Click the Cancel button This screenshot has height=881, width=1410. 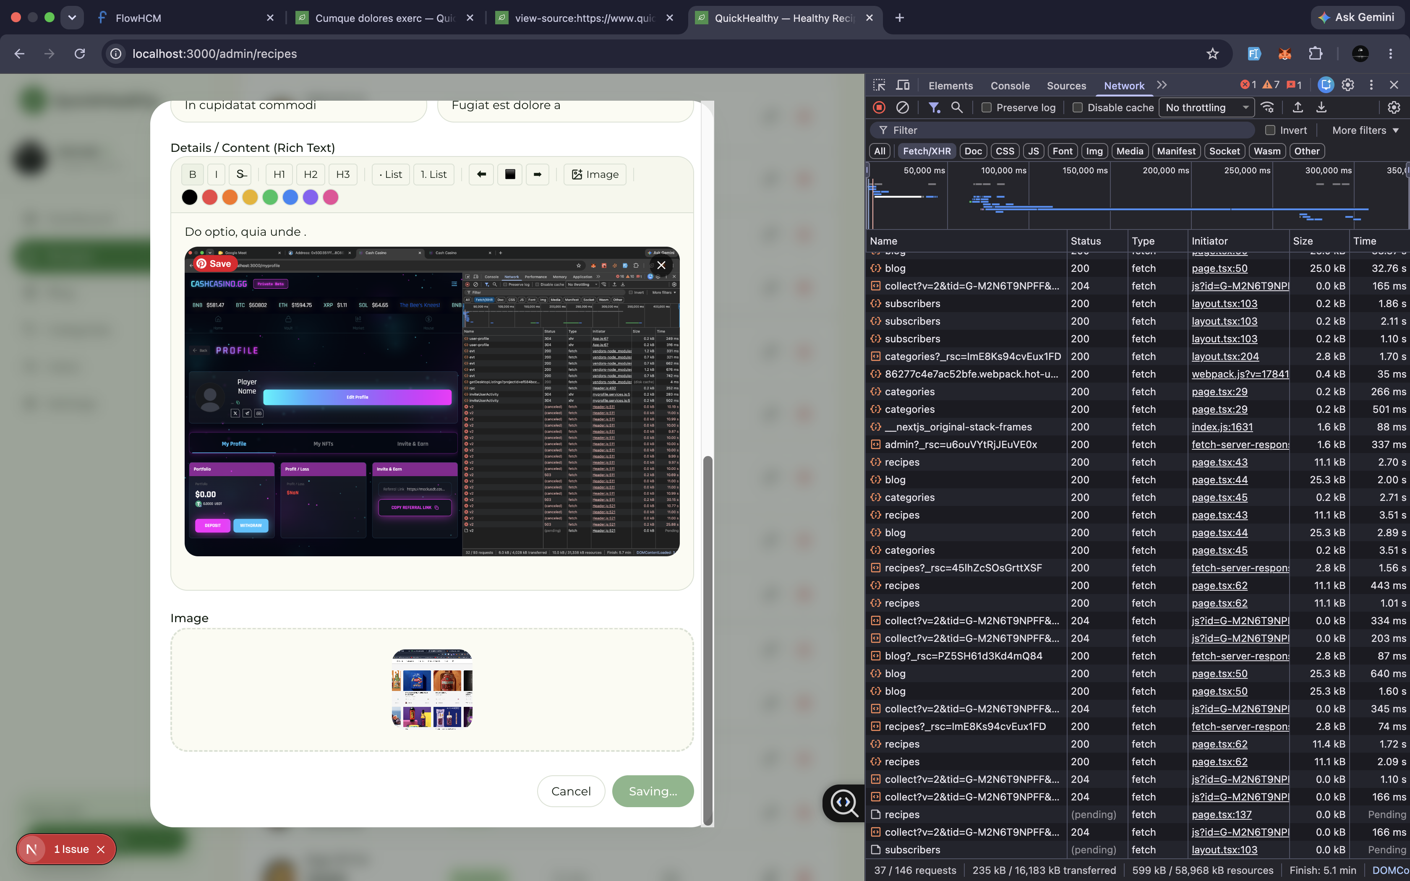(x=571, y=791)
